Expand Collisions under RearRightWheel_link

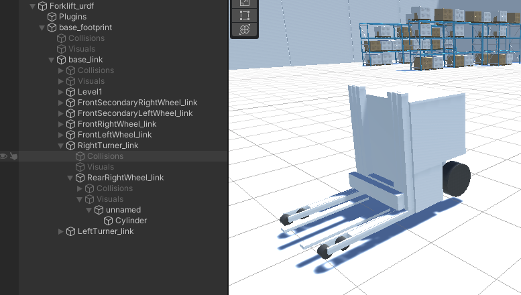[80, 188]
